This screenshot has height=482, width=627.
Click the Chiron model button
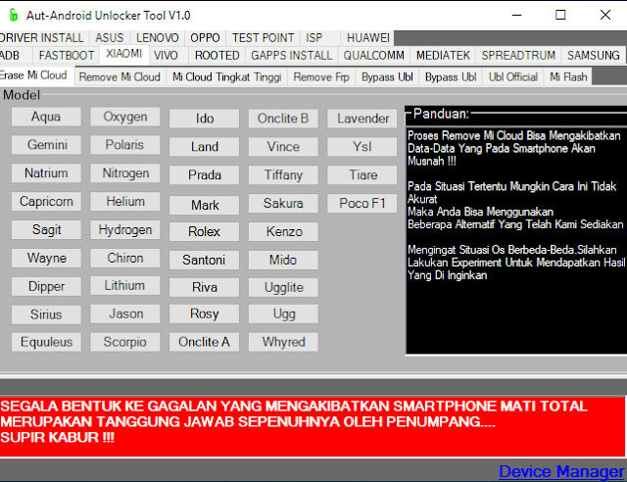(x=125, y=258)
